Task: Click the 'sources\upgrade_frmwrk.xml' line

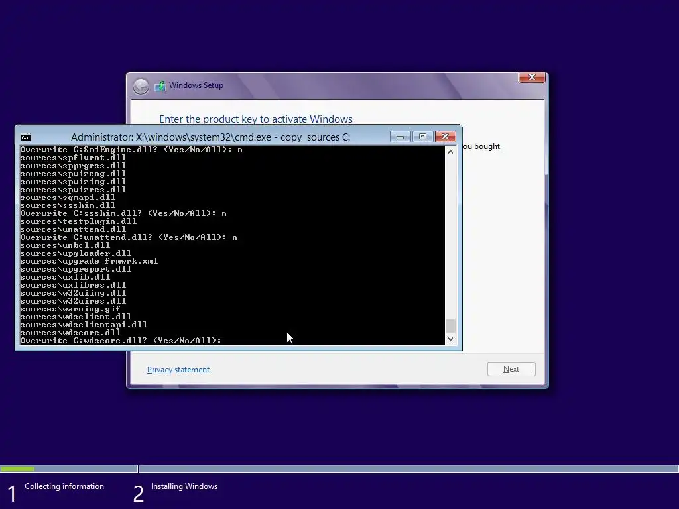Action: [x=90, y=261]
